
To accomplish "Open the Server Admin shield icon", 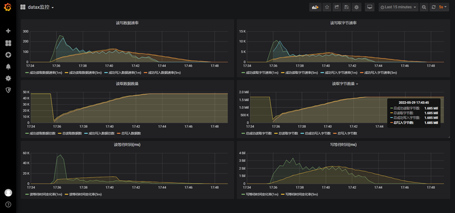I will [8, 90].
